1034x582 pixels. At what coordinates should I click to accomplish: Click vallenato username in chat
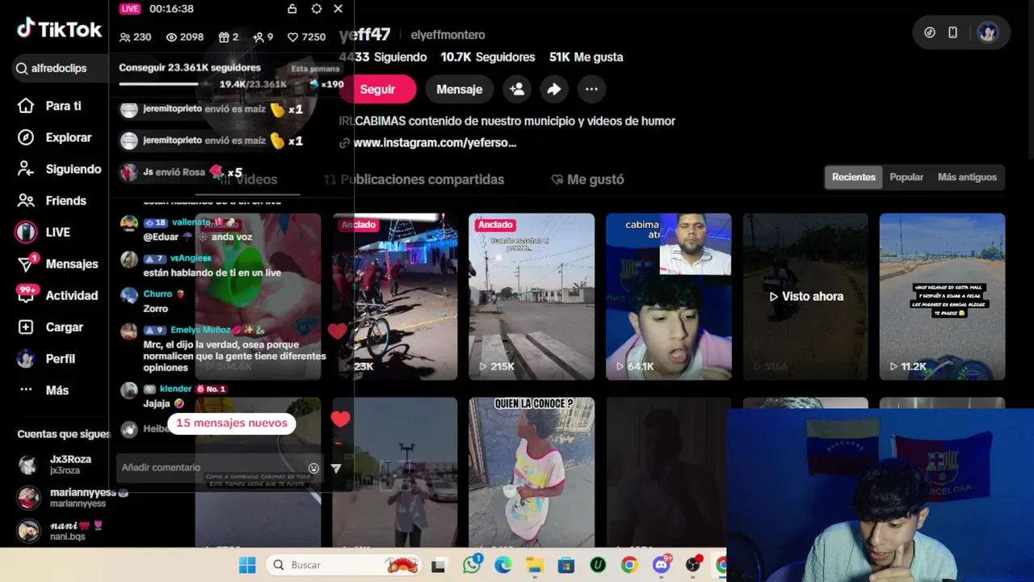pos(191,221)
